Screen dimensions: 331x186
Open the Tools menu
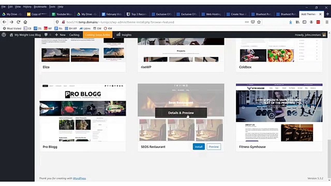tap(52, 7)
